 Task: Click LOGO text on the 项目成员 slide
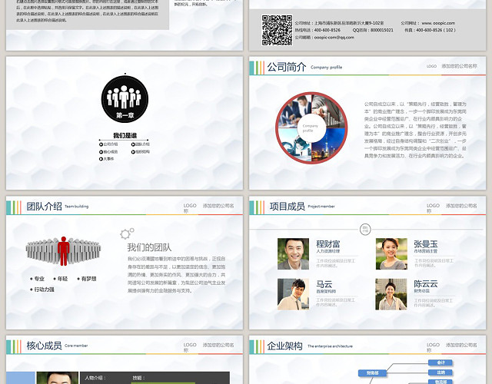click(x=433, y=206)
